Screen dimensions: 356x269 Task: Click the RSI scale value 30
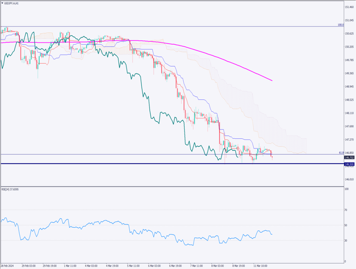click(x=346, y=240)
